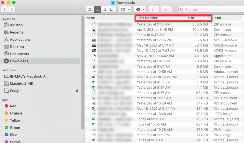The height and width of the screenshot is (143, 244).
Task: Select the 281 KB Word document icon
Action: [94, 124]
